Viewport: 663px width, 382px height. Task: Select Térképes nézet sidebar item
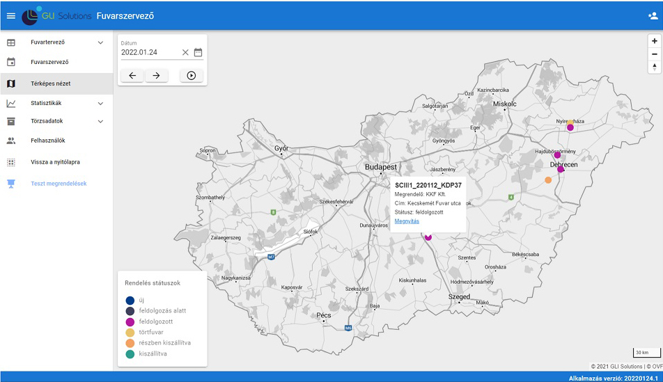(x=50, y=83)
